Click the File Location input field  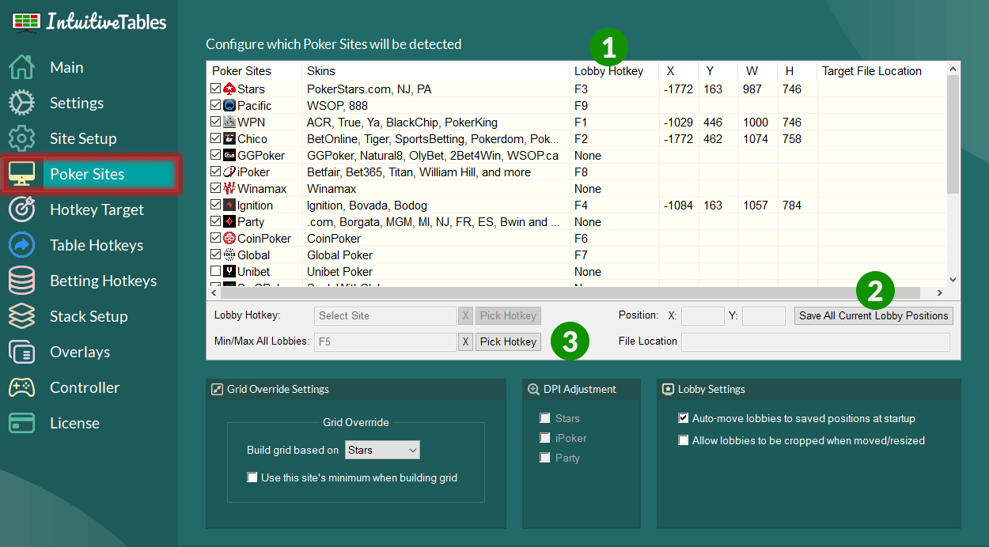(815, 341)
